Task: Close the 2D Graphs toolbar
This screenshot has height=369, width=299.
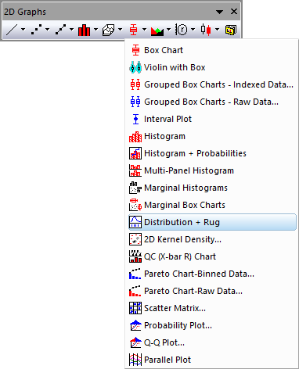Action: (x=234, y=12)
